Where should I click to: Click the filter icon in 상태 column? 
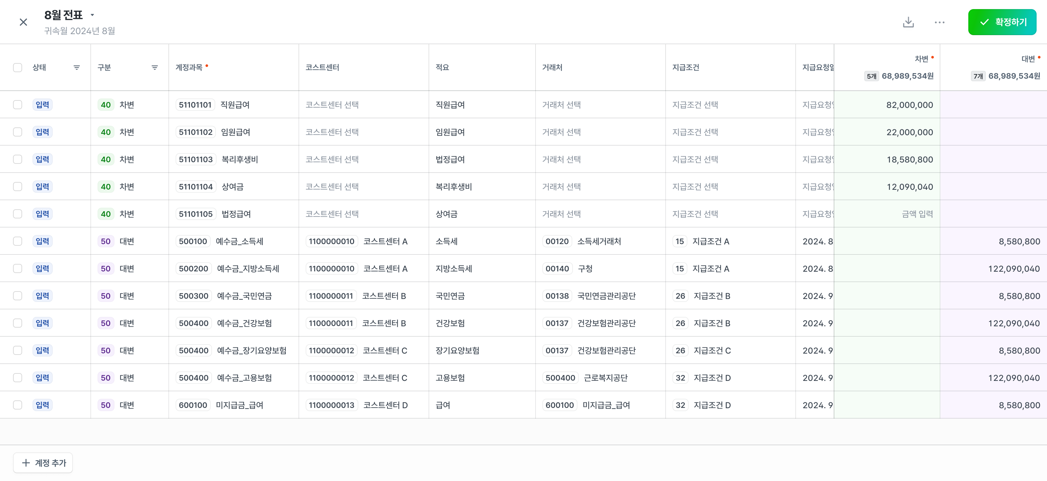click(76, 68)
